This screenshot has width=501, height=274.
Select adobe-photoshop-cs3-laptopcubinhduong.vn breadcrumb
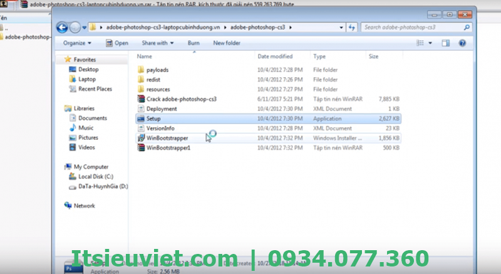click(x=163, y=28)
